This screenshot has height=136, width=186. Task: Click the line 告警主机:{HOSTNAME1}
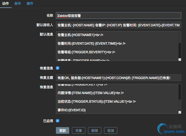click(x=81, y=35)
